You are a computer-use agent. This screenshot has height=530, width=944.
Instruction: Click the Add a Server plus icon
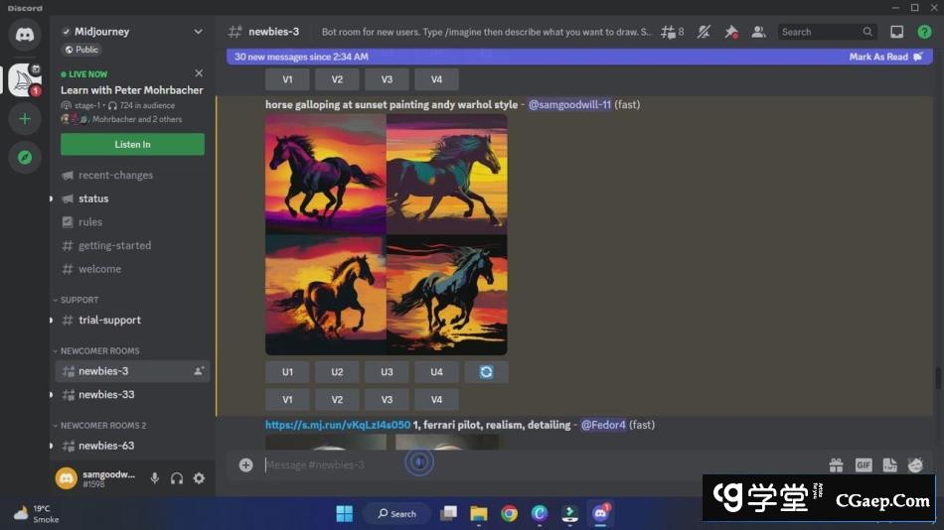pos(25,119)
